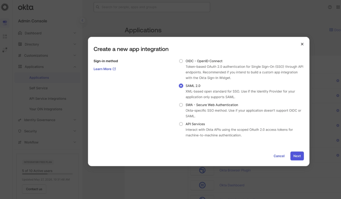Viewport: 341px width, 199px height.
Task: Click the grid-plus icon in left rail
Action: 5,36
